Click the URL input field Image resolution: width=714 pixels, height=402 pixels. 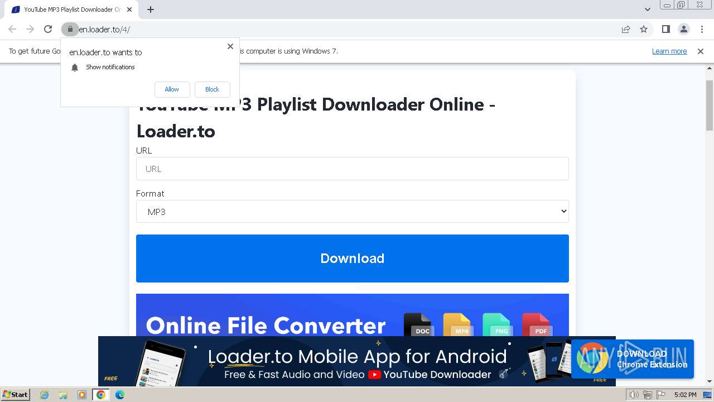click(353, 169)
